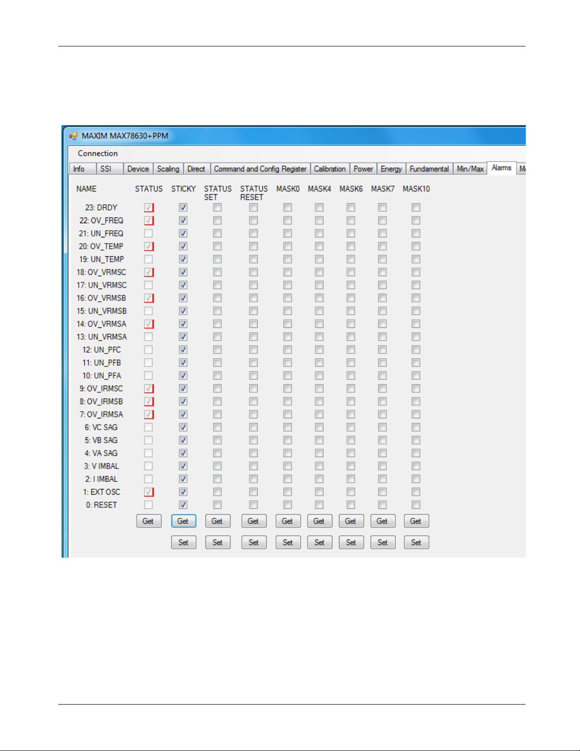Check MASK10 for 15: UN_VRMSB

[416, 311]
